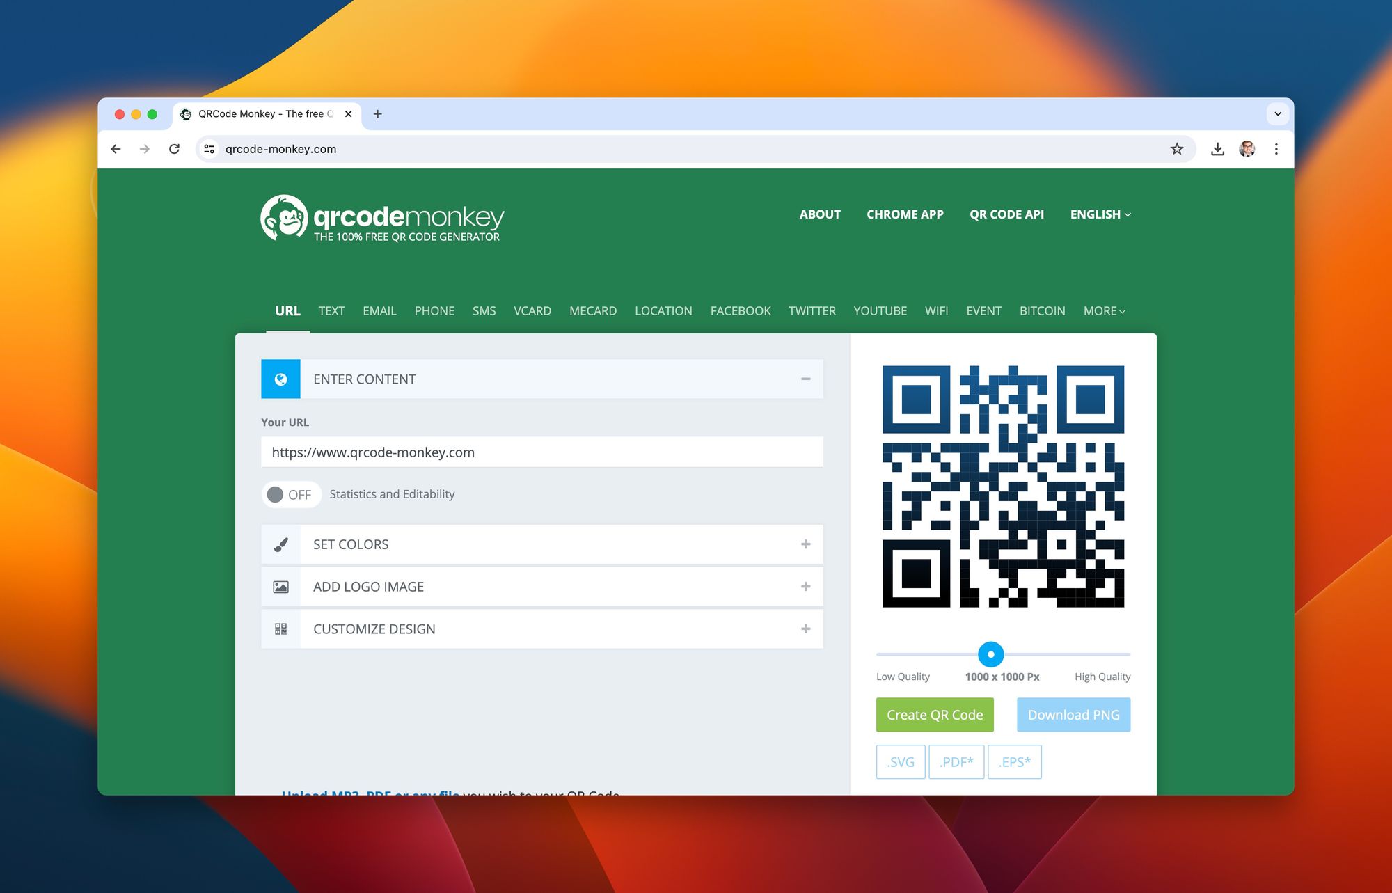
Task: Close the QRCode Monkey tab
Action: (348, 114)
